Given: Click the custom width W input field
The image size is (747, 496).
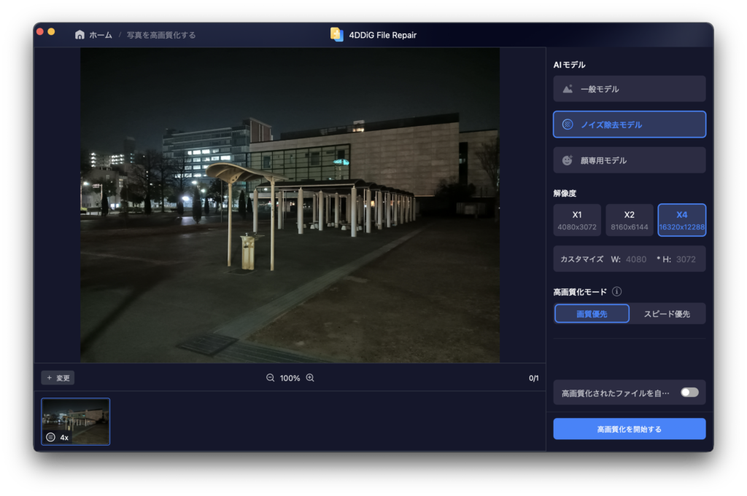Looking at the screenshot, I should [x=635, y=259].
